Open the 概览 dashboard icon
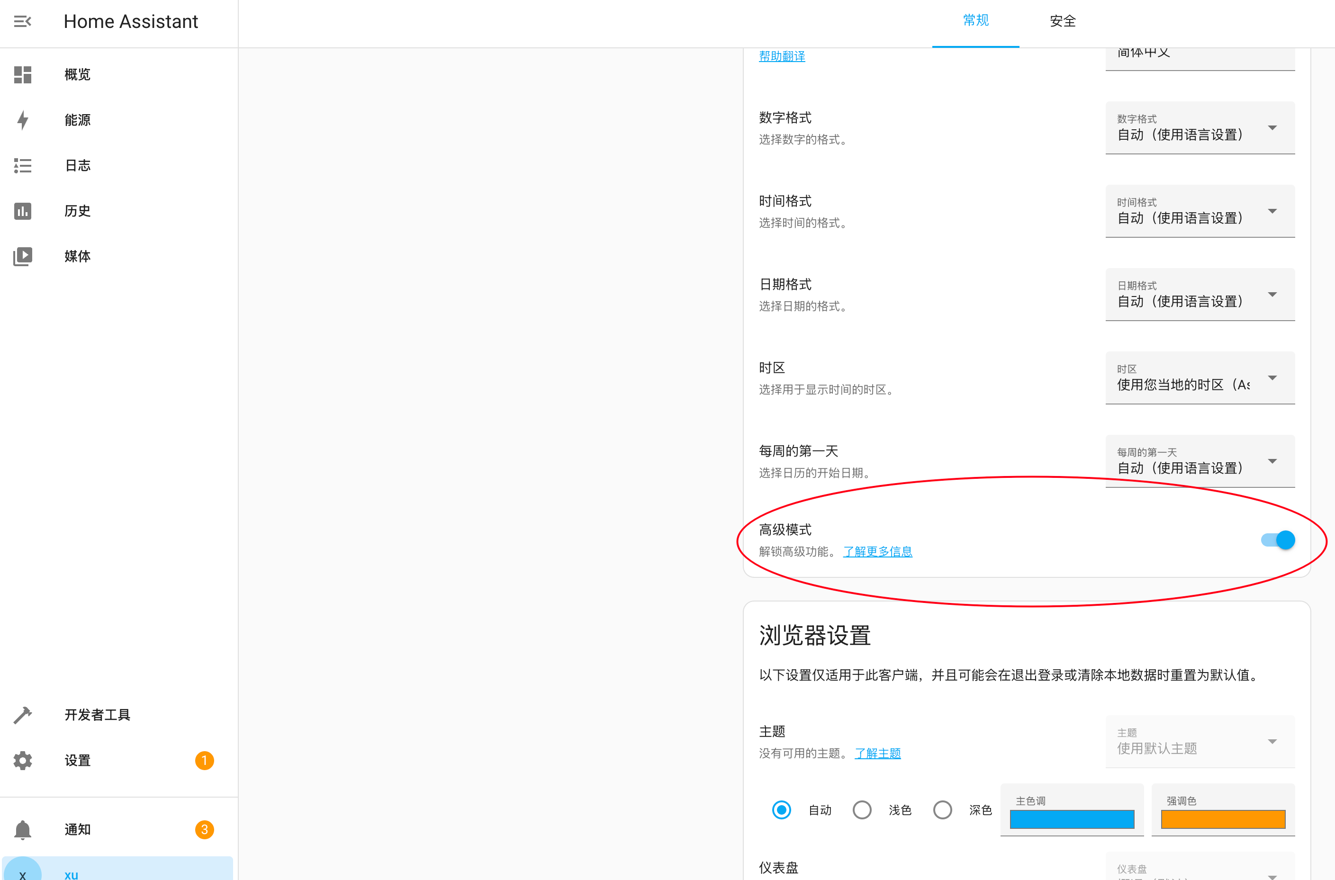1335x880 pixels. point(22,75)
